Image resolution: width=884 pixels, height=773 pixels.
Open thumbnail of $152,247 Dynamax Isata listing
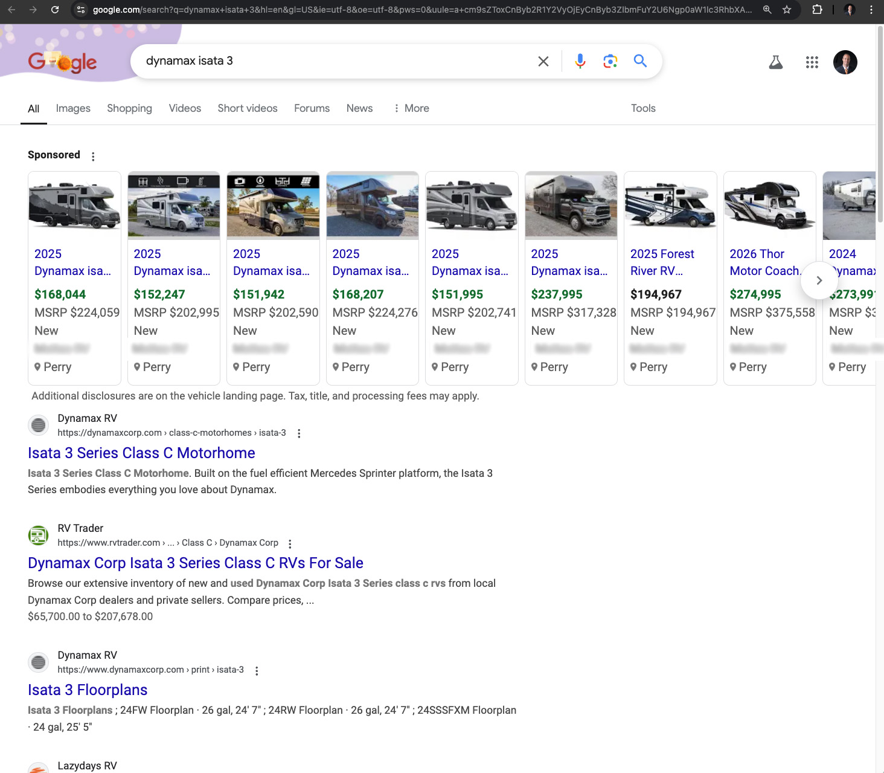coord(174,205)
